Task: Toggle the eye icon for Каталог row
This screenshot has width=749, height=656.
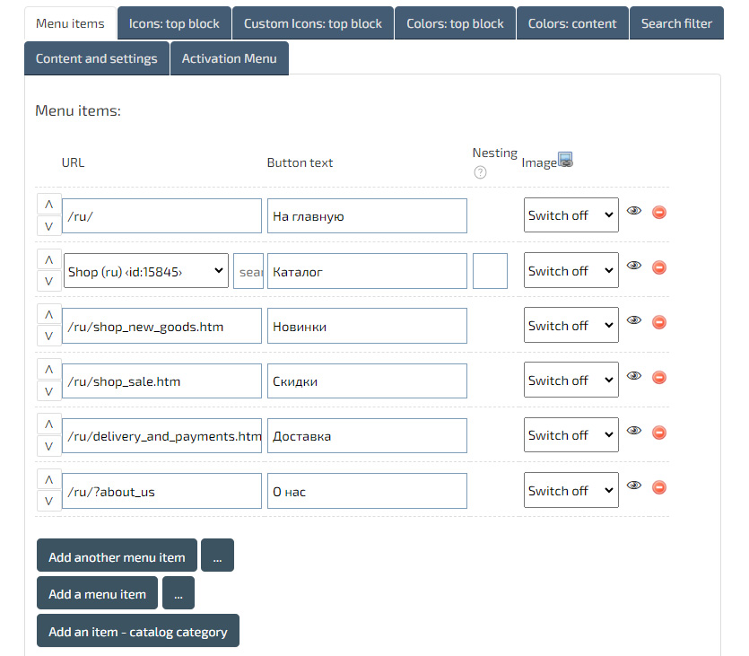Action: (x=634, y=267)
